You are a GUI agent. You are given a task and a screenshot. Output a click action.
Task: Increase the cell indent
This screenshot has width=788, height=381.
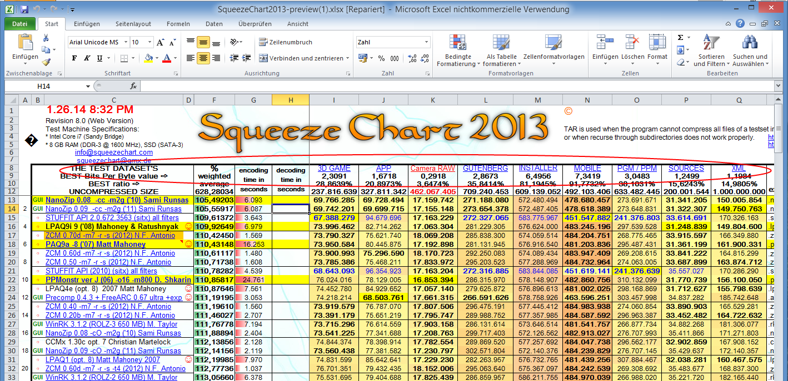[x=246, y=58]
